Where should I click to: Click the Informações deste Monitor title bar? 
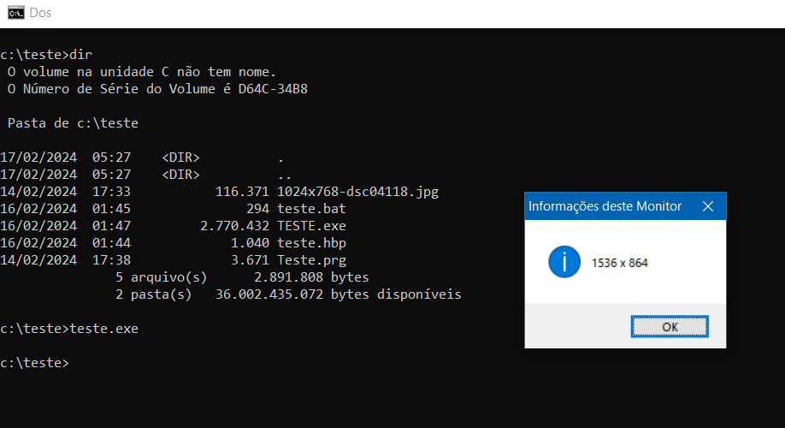[605, 206]
